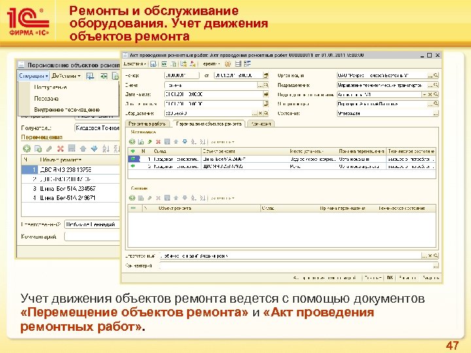Open the Операция dropdown in Перемещение window

tap(33, 76)
